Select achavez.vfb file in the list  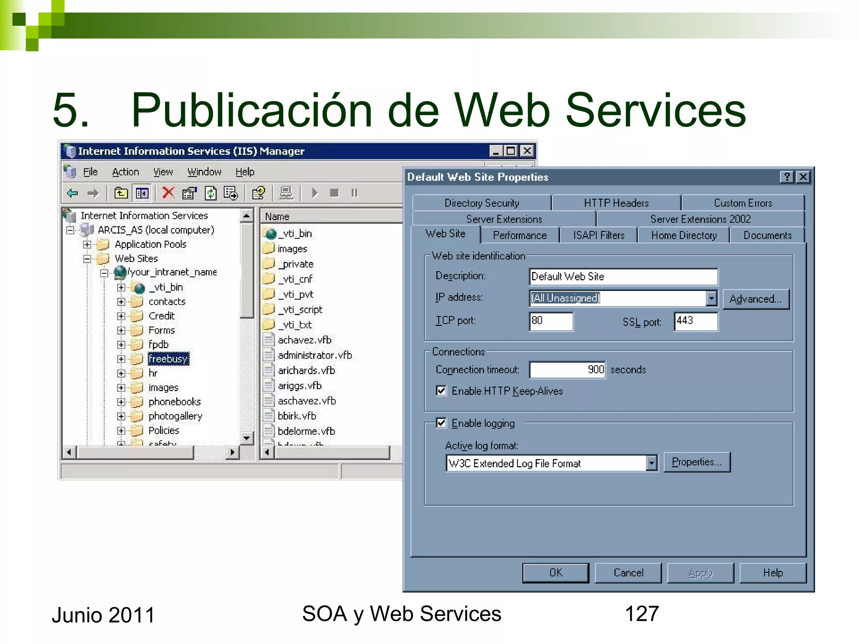pyautogui.click(x=304, y=340)
